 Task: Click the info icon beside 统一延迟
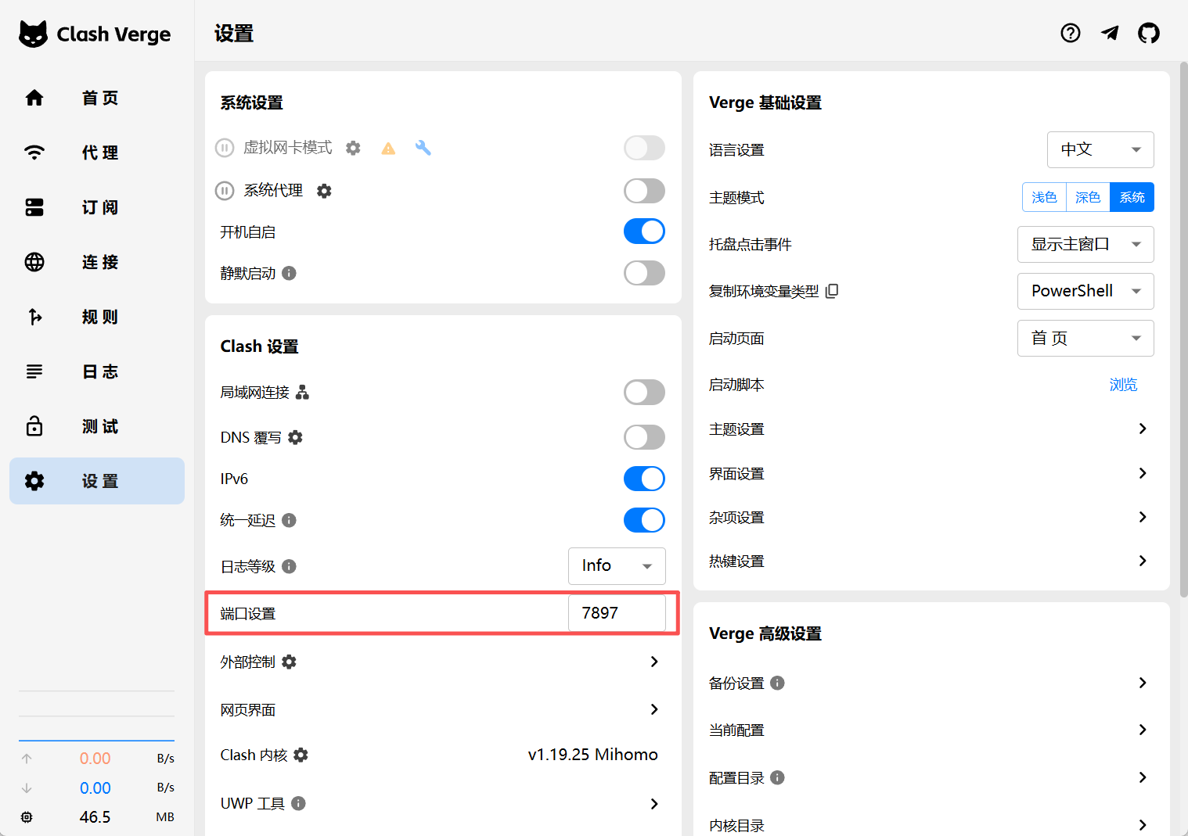pyautogui.click(x=289, y=520)
